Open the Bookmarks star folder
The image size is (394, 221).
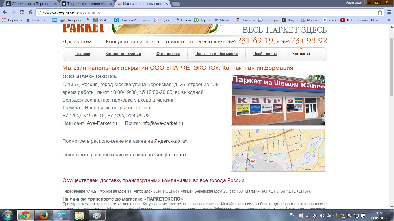(x=37, y=20)
